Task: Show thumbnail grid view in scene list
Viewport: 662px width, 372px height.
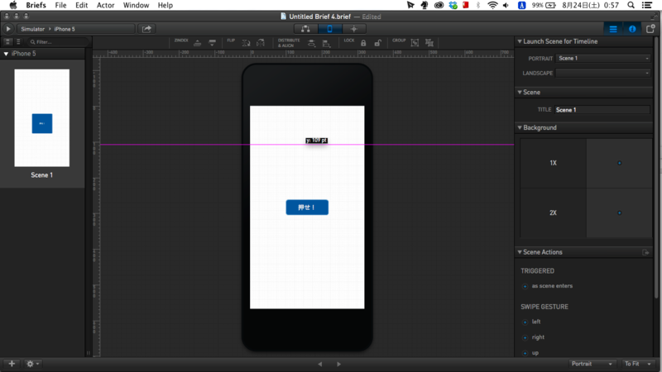Action: tap(8, 42)
